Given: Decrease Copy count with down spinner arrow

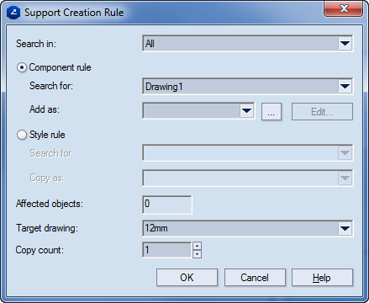Looking at the screenshot, I should [x=198, y=254].
